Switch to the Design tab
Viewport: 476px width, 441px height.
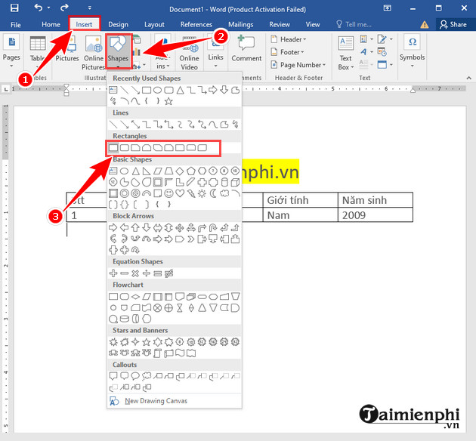118,25
